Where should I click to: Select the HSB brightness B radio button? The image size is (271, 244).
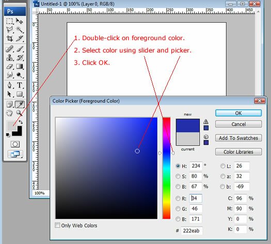[x=178, y=186]
